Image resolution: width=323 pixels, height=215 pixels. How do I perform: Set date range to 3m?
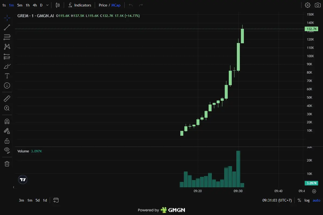click(x=21, y=200)
